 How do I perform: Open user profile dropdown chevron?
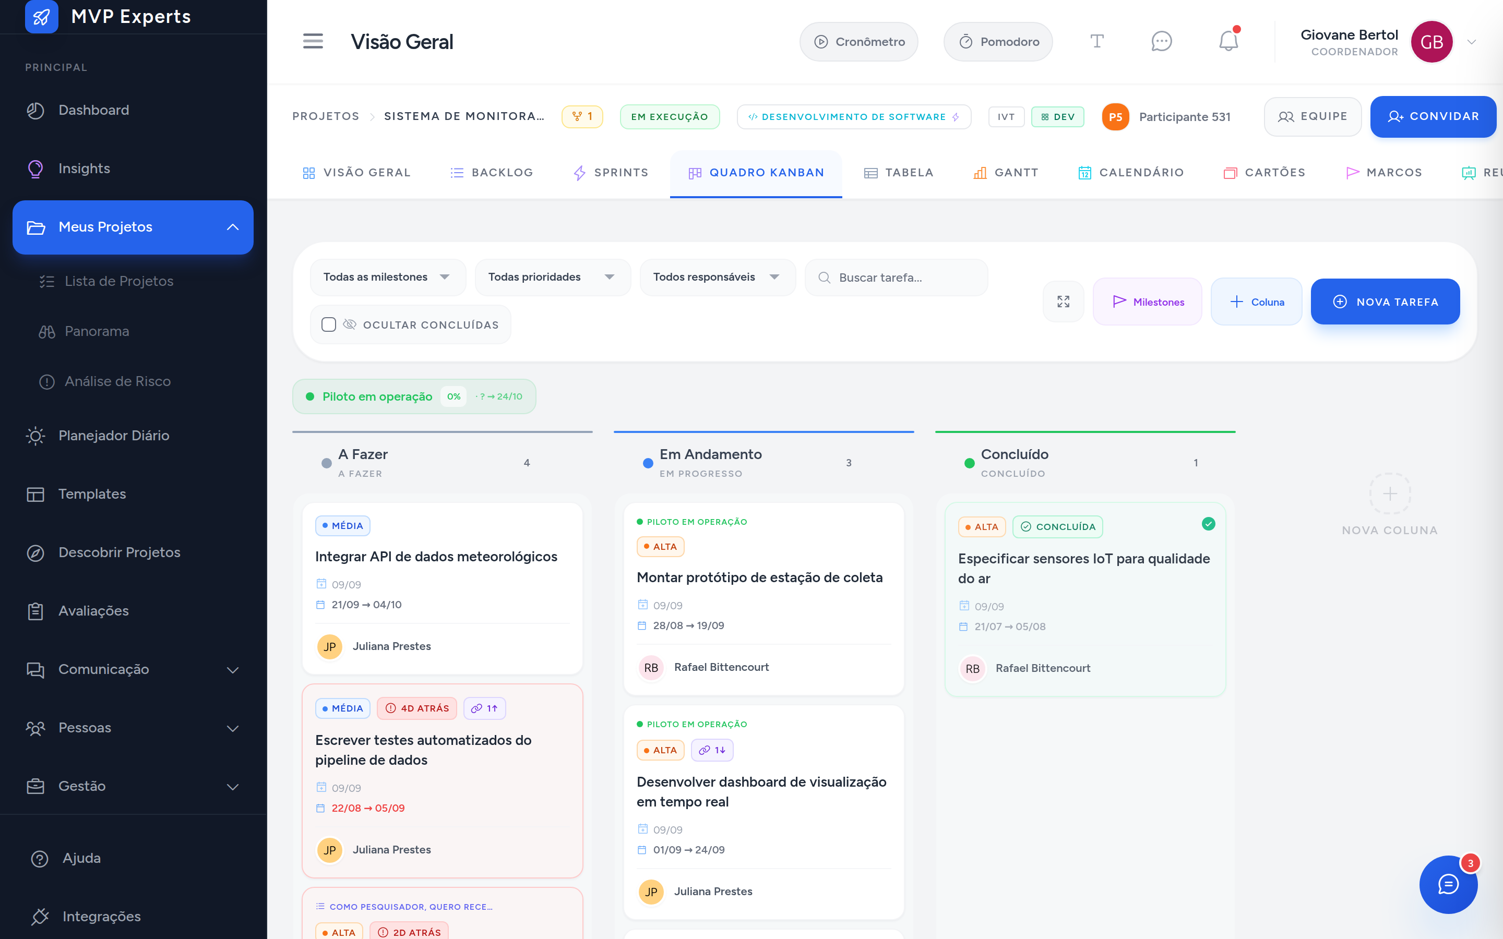[1471, 42]
